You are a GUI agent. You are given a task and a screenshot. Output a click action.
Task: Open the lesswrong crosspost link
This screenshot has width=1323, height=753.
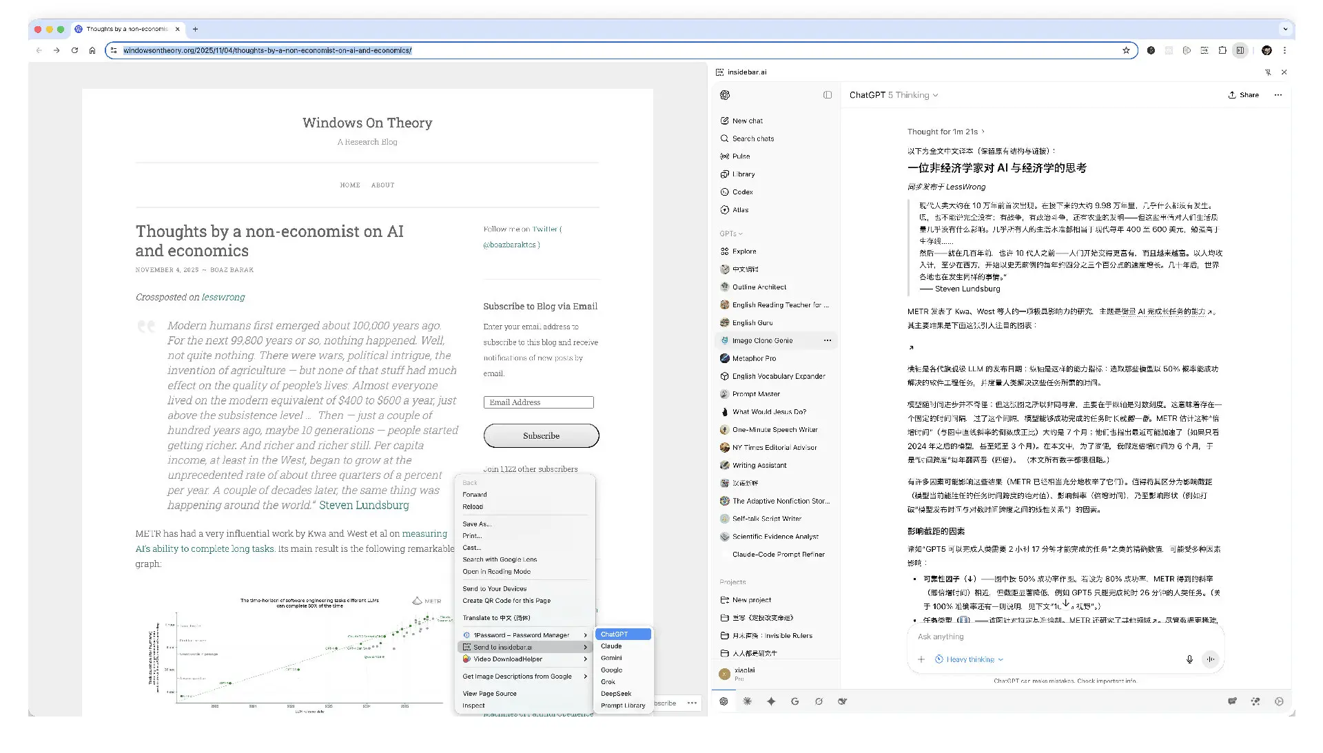pos(223,297)
